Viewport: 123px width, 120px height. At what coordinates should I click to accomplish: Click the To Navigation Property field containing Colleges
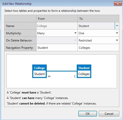click(98, 47)
